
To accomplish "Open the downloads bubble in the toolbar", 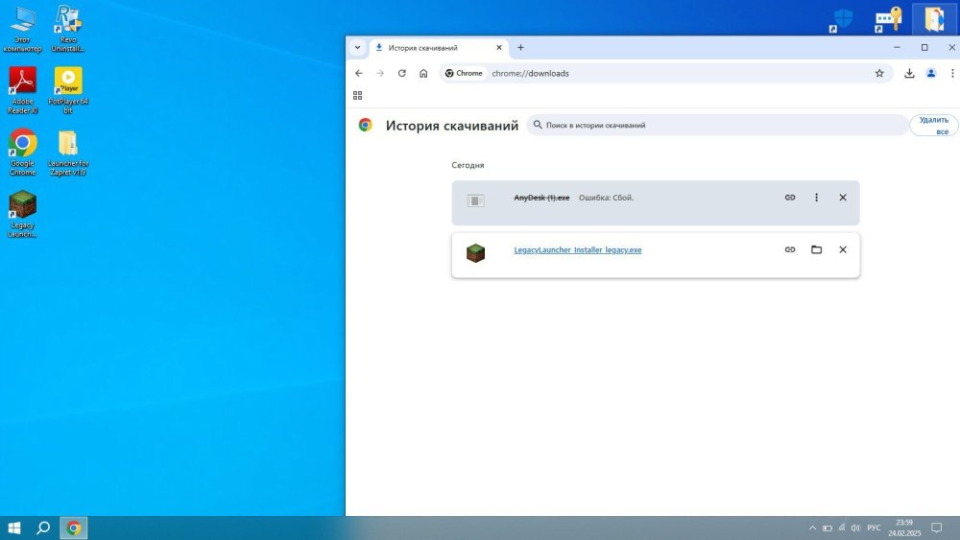I will (909, 74).
